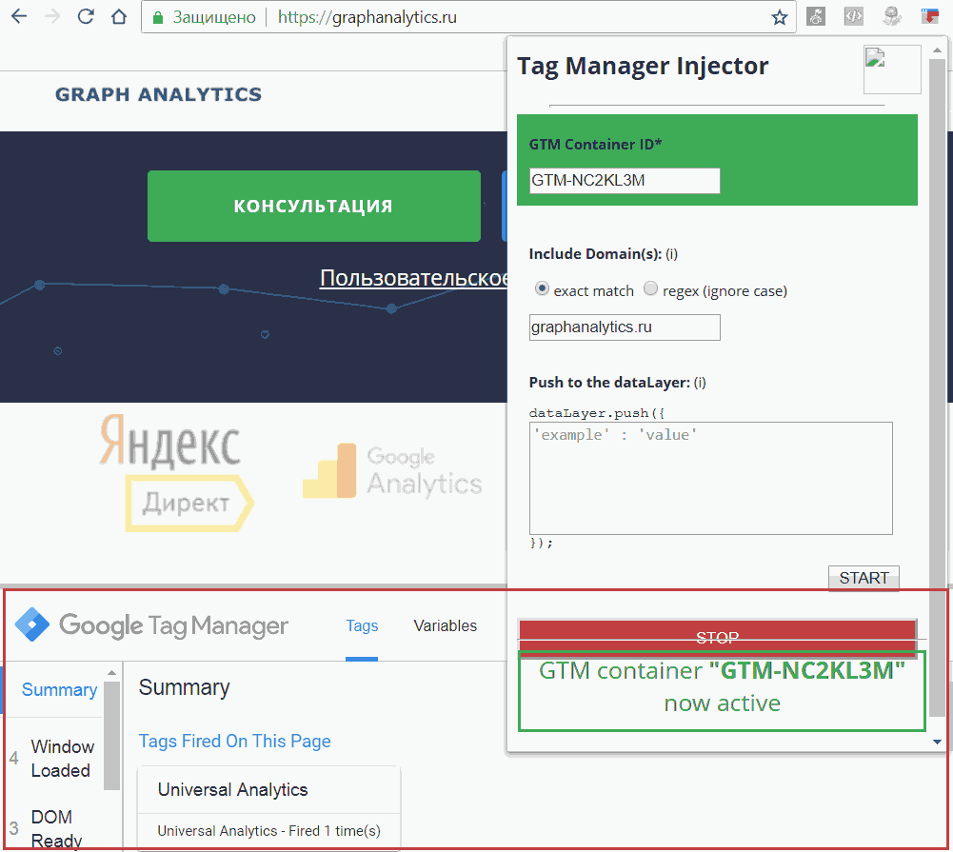The height and width of the screenshot is (852, 953).
Task: Reload the page with the refresh icon
Action: 86,16
